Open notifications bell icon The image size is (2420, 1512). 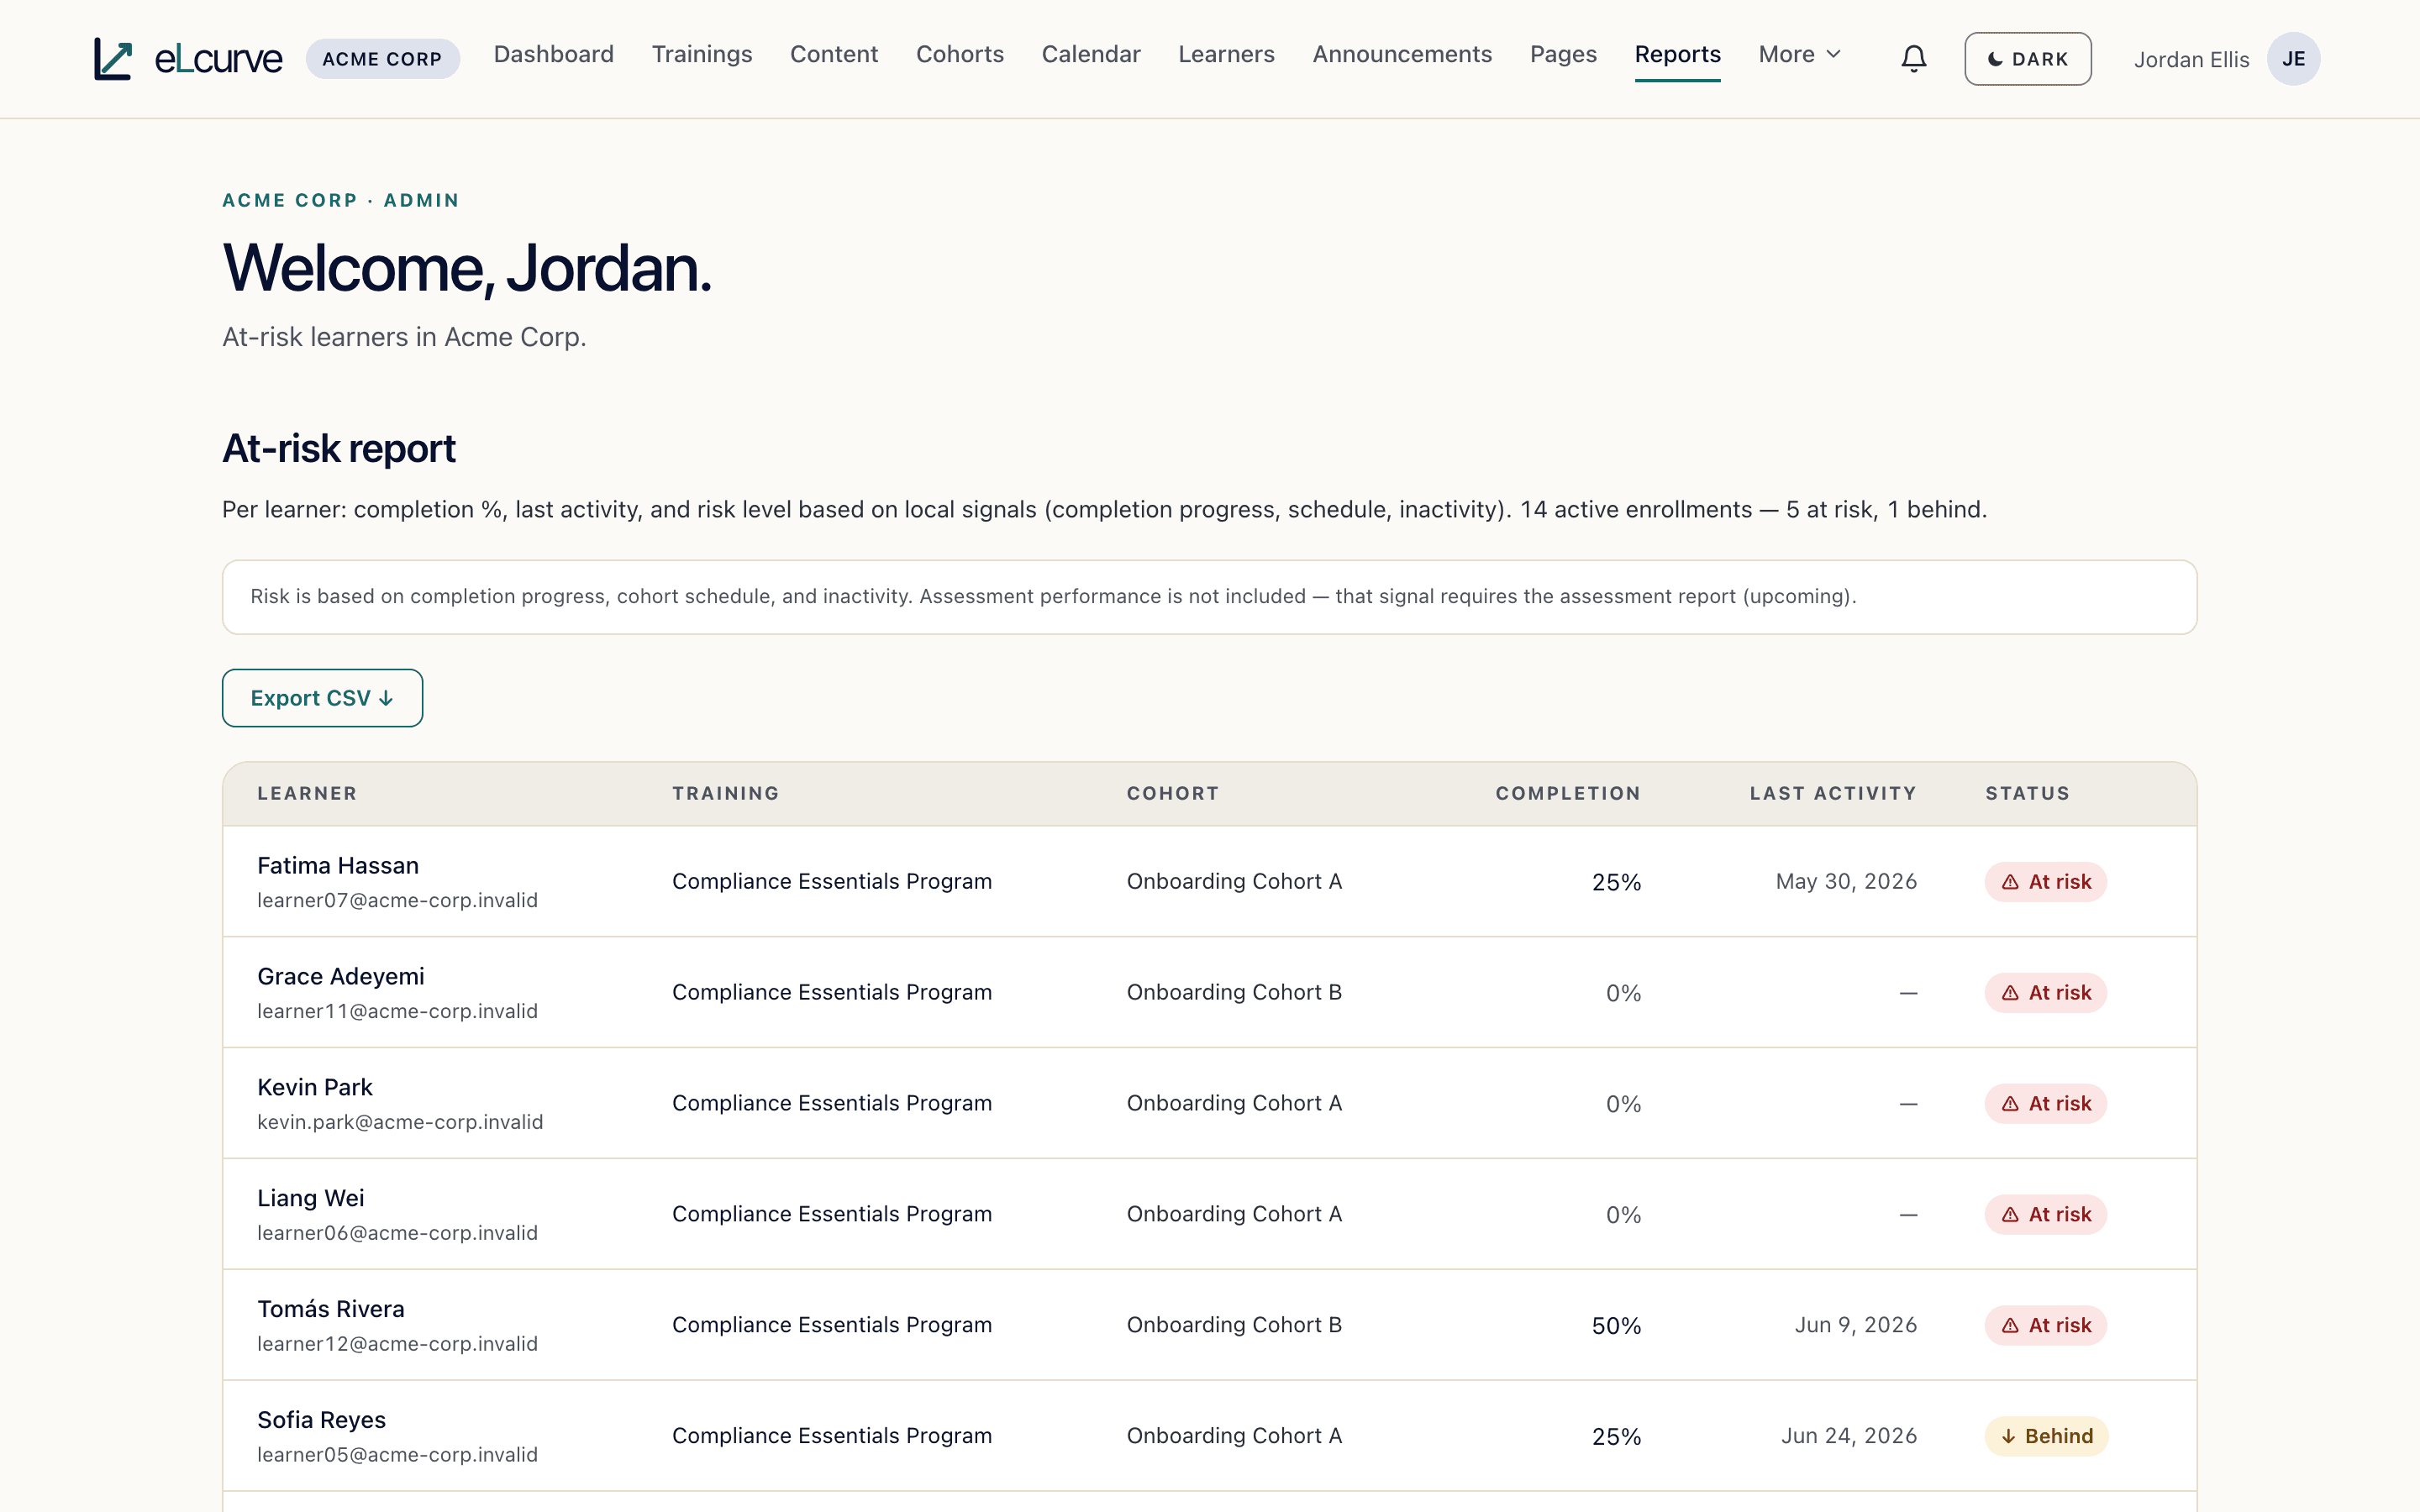point(1913,59)
